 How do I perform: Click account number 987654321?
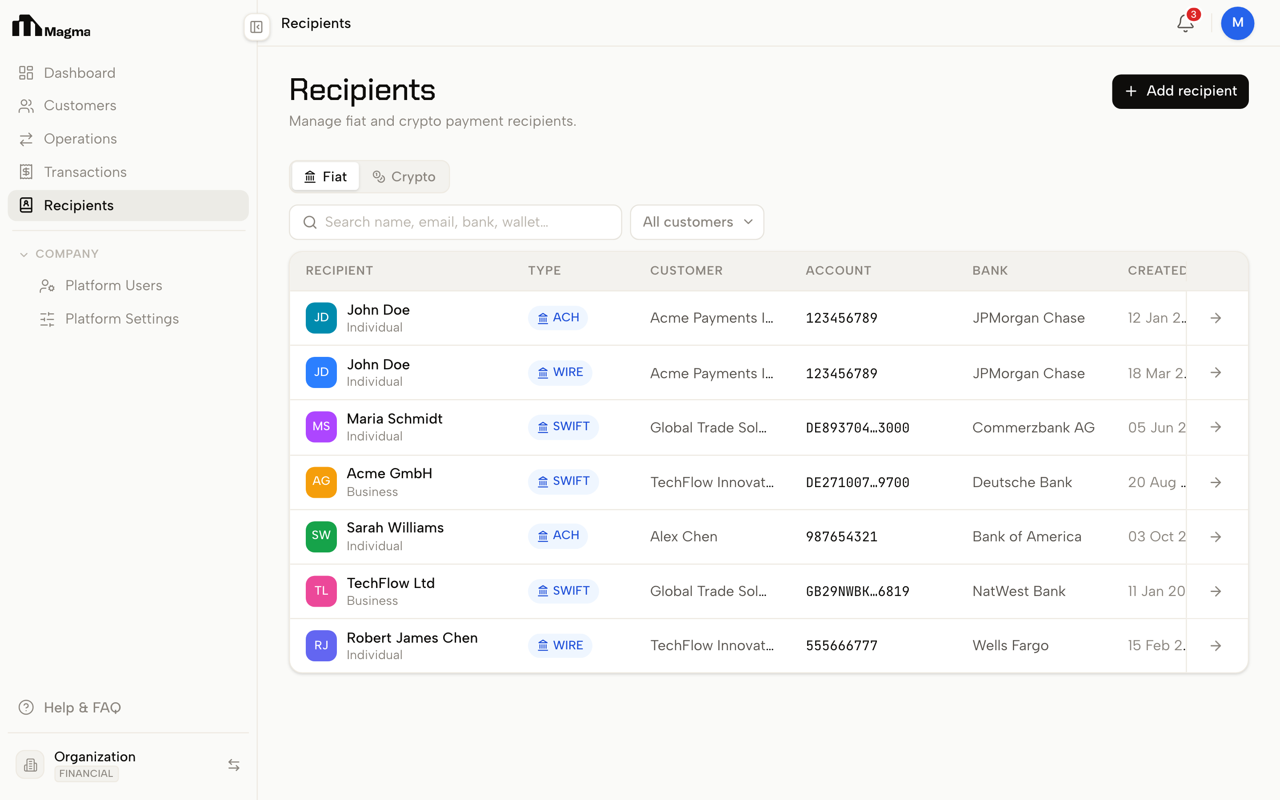pos(841,537)
